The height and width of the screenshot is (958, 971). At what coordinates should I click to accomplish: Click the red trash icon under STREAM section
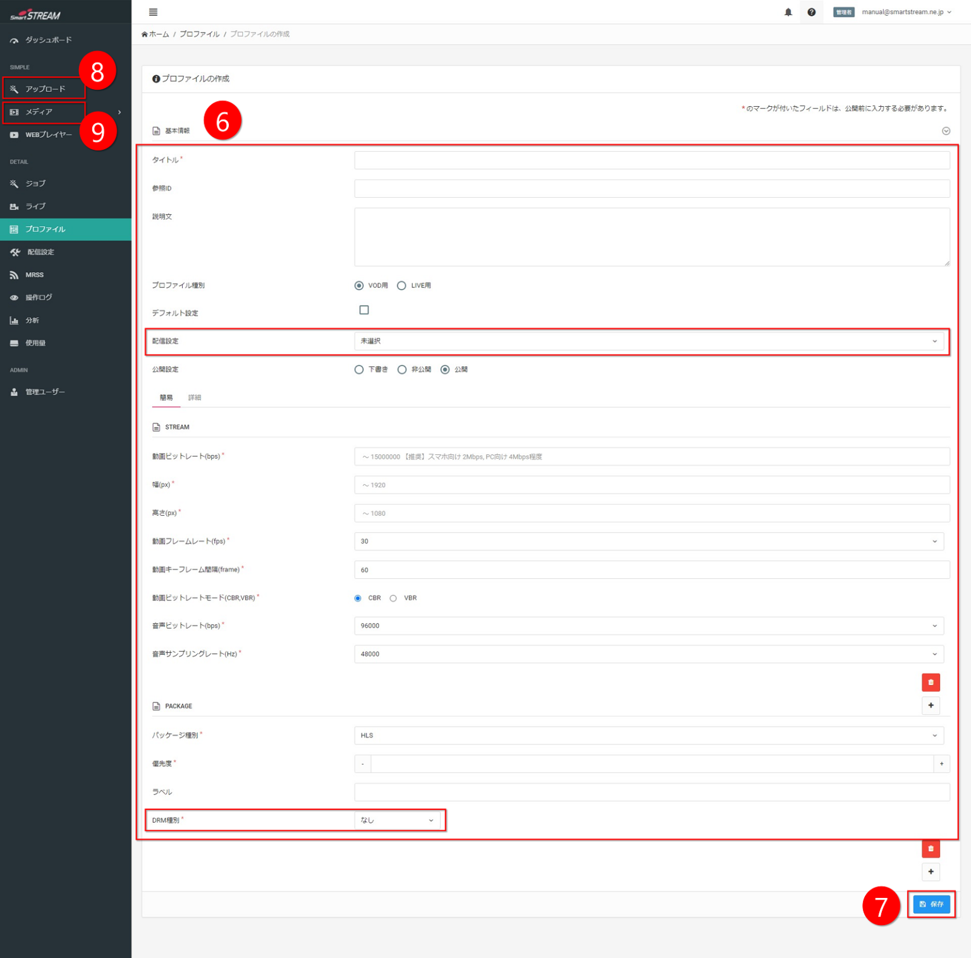(x=931, y=682)
